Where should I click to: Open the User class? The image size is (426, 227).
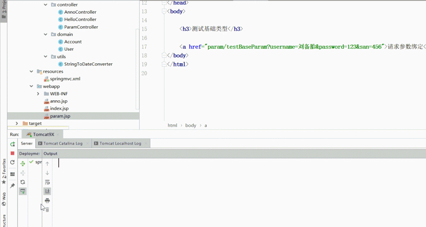pos(69,49)
